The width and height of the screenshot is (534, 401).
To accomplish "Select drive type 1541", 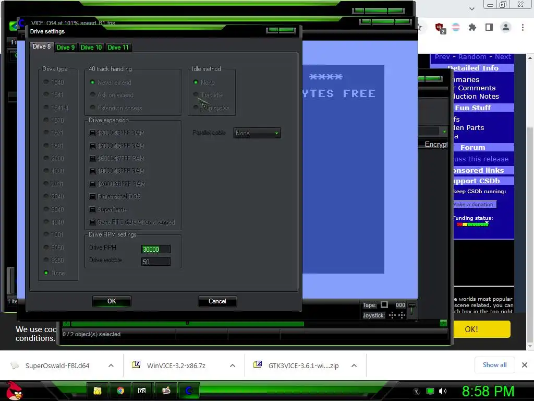I will coord(54,95).
